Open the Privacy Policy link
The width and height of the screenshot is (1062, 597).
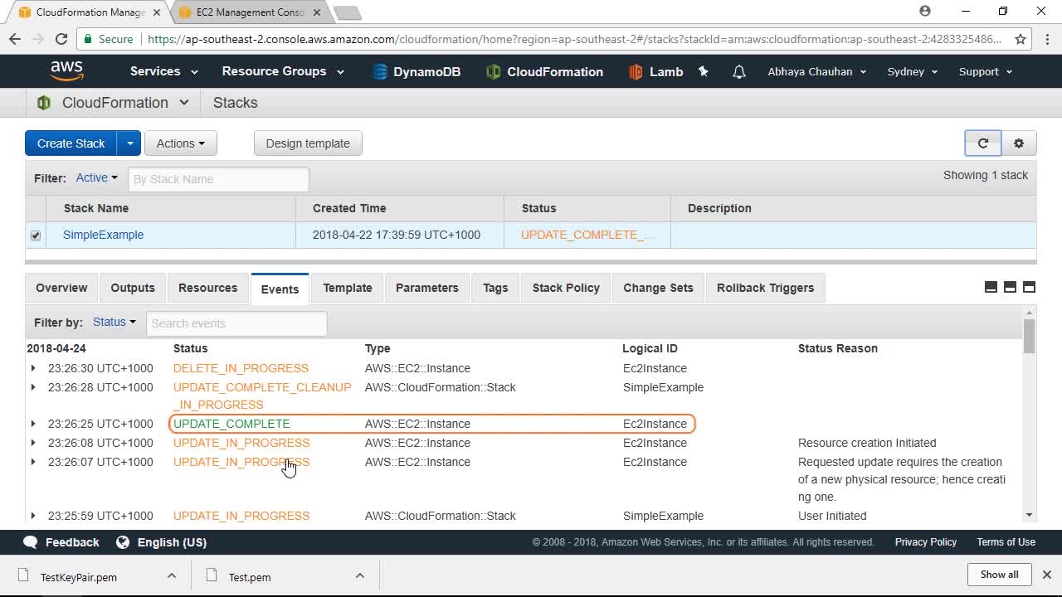(x=926, y=542)
